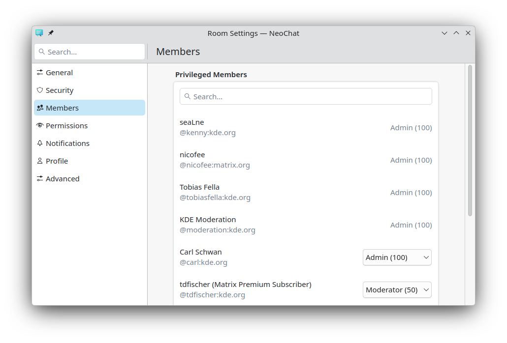Open Carl Schwan's Admin role dropdown
Image resolution: width=507 pixels, height=343 pixels.
(x=397, y=257)
